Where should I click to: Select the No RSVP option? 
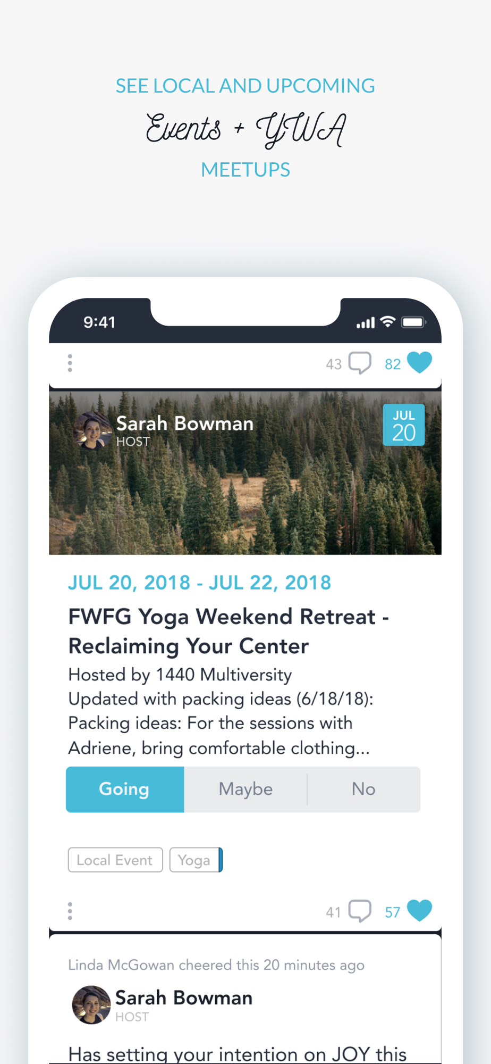click(363, 789)
